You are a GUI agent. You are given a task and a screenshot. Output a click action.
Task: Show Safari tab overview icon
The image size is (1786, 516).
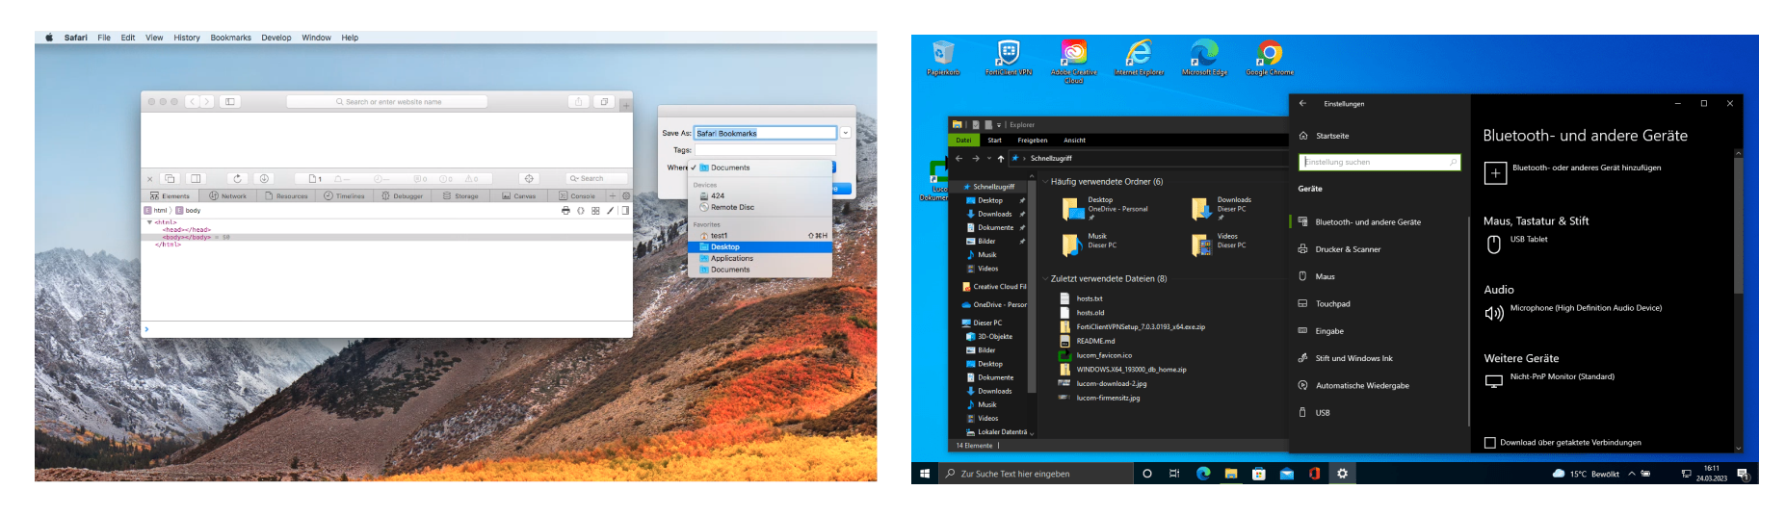(x=604, y=101)
